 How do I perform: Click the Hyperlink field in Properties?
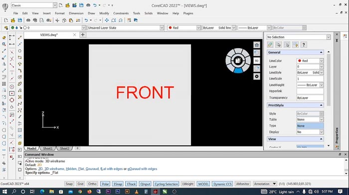pos(310,91)
